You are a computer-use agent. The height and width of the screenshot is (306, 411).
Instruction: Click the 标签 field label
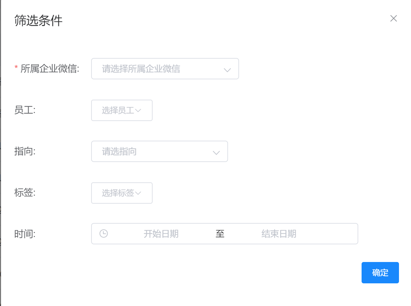tap(25, 193)
